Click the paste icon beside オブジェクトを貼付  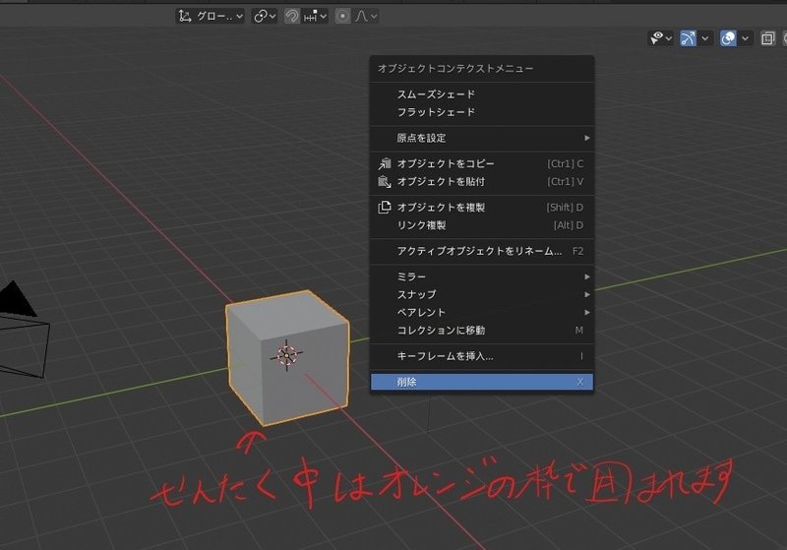coord(385,182)
